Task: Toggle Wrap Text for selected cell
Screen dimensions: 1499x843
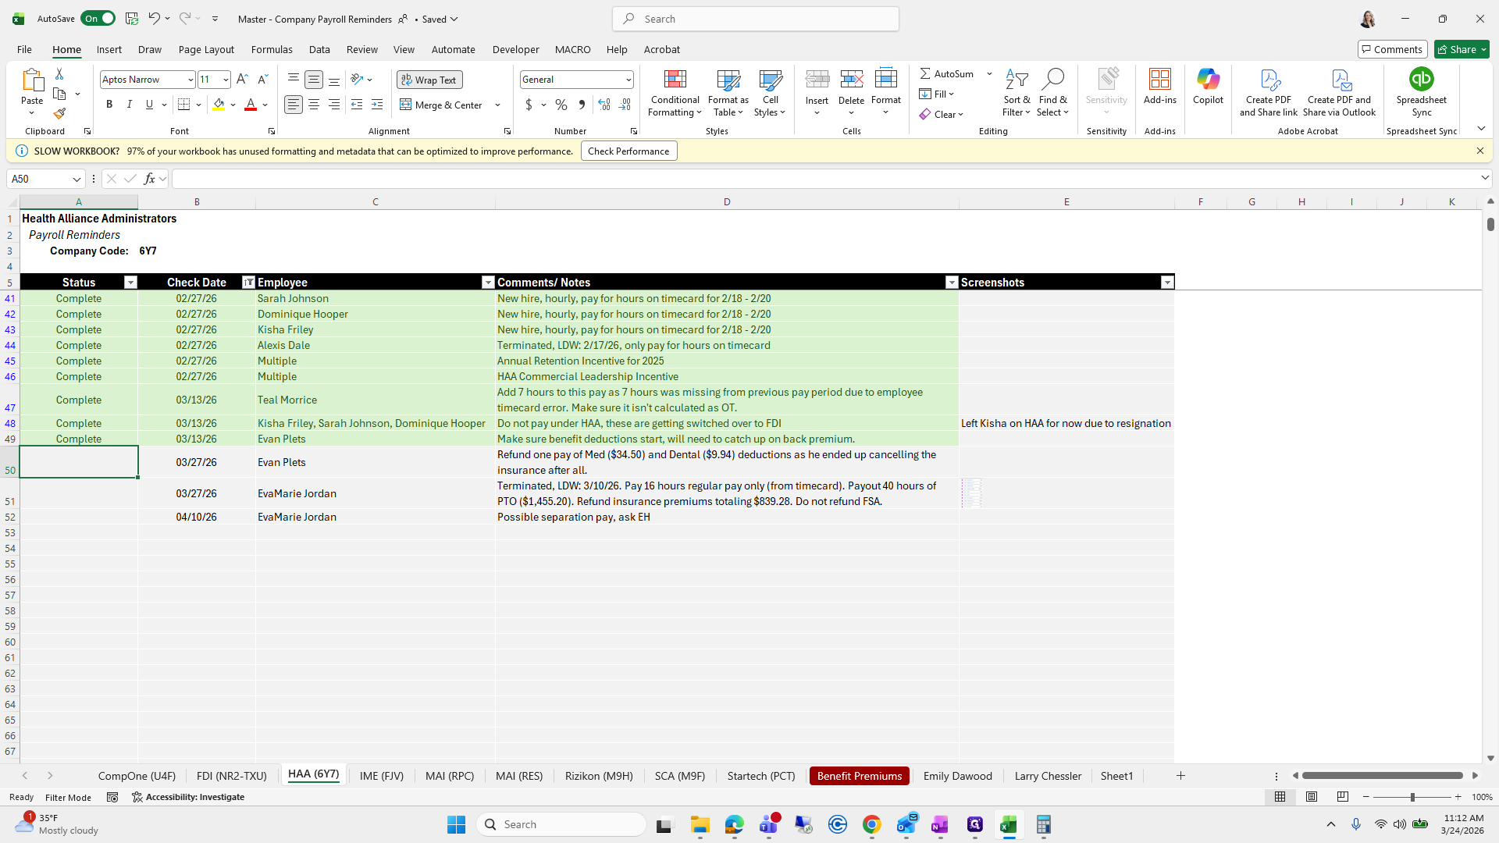Action: [429, 80]
